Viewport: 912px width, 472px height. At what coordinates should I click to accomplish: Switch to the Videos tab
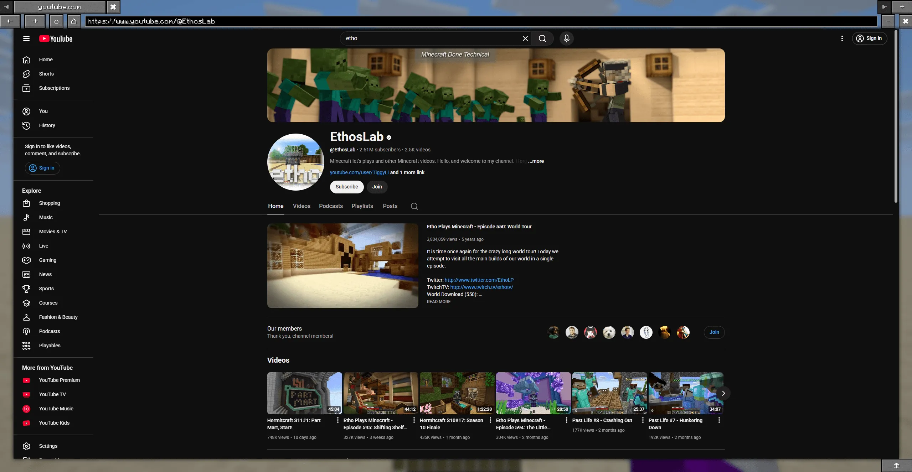302,206
